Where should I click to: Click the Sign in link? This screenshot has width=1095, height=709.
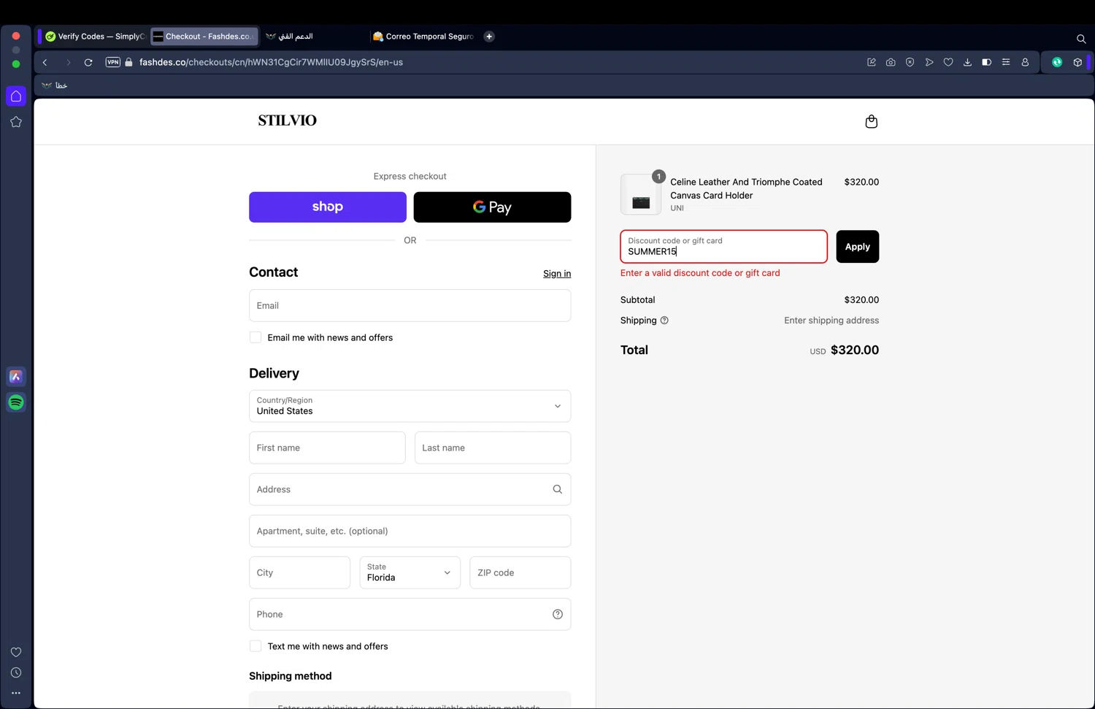coord(557,274)
